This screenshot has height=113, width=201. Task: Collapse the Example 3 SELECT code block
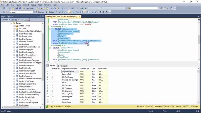tap(50, 29)
